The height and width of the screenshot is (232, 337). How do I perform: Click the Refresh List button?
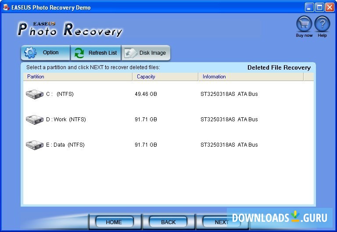pyautogui.click(x=96, y=53)
